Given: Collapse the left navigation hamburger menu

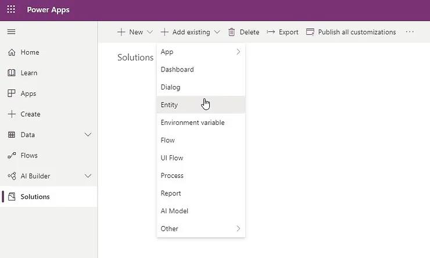Looking at the screenshot, I should click(x=11, y=32).
